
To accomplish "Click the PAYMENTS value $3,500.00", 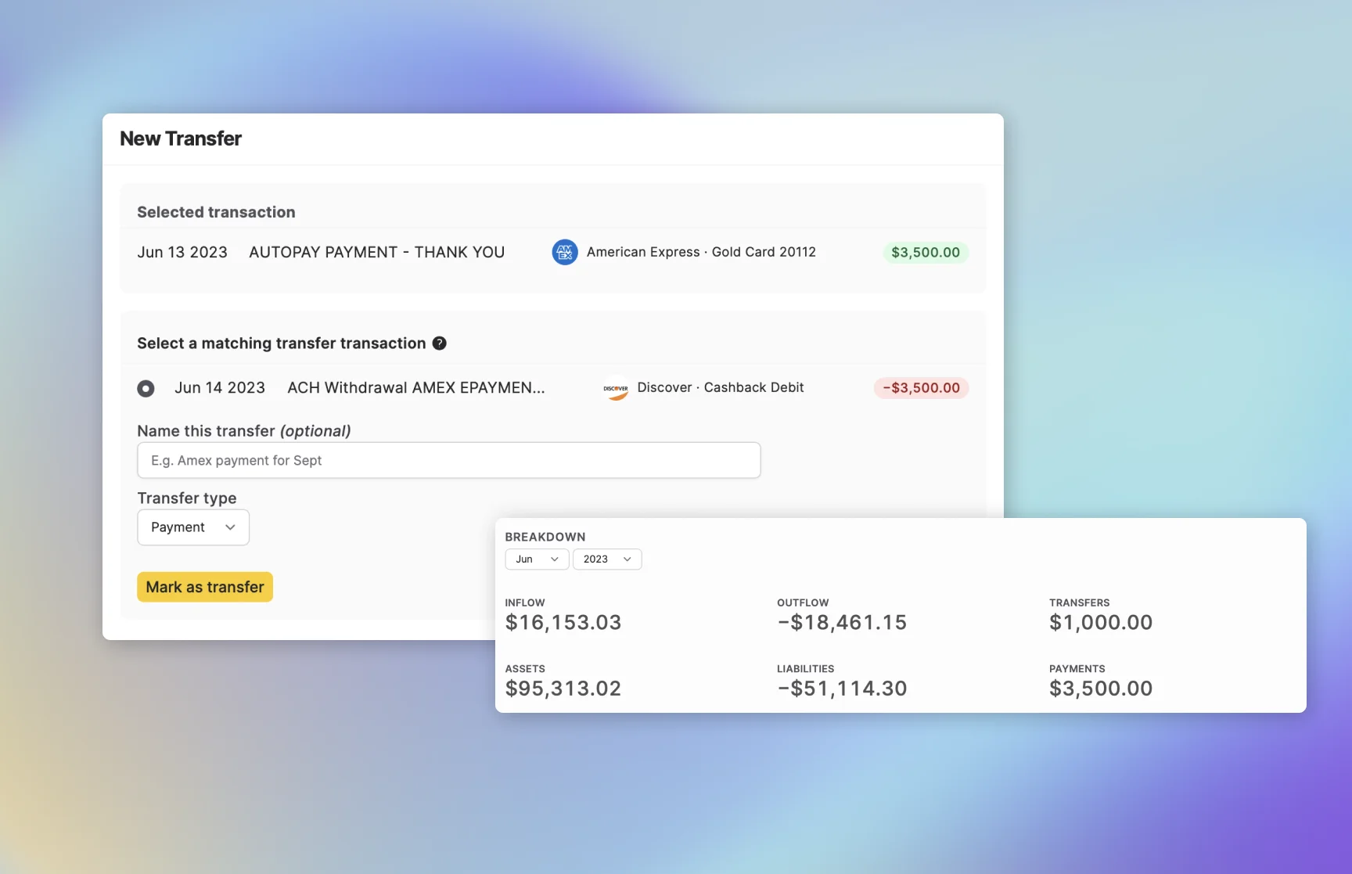I will [1100, 689].
